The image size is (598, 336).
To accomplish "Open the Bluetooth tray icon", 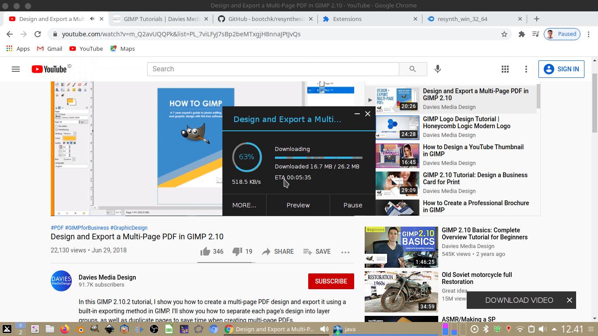I will [486, 329].
